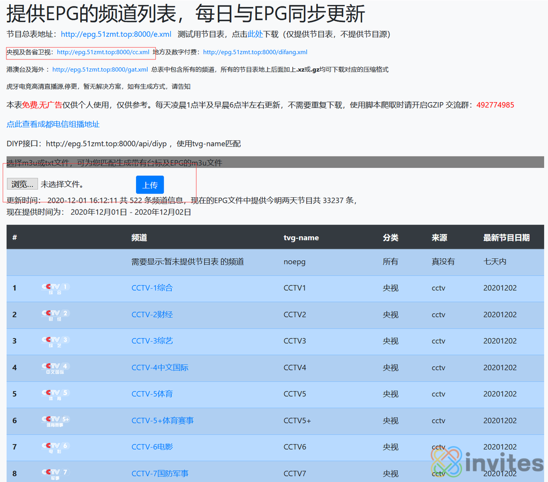Click the red 免费,无广告 text
The height and width of the screenshot is (482, 548).
pyautogui.click(x=42, y=105)
